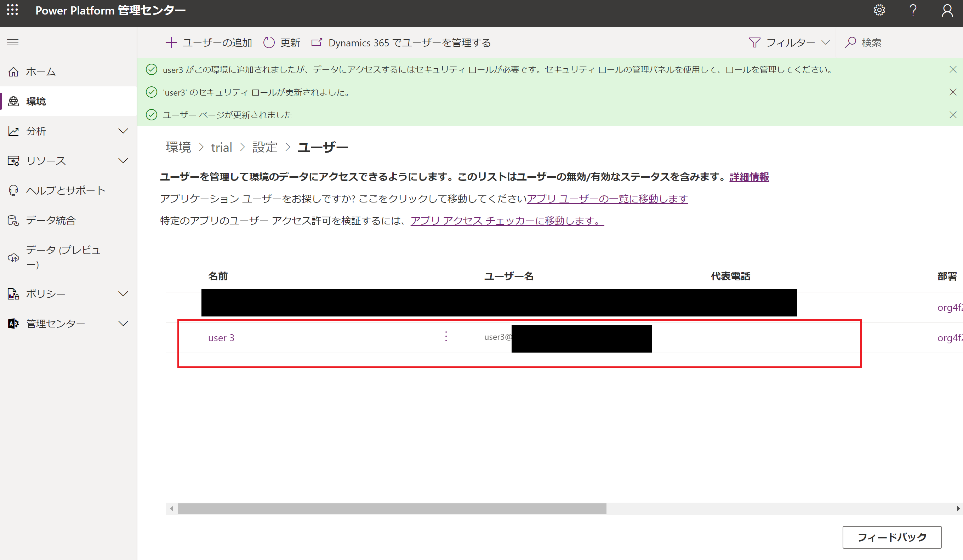
Task: Follow アプリ アクセス チェッカーに移動します link
Action: [x=507, y=221]
